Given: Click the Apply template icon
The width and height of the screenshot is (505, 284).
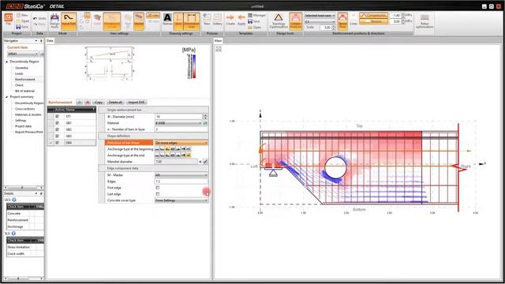Looking at the screenshot, I should point(241,20).
